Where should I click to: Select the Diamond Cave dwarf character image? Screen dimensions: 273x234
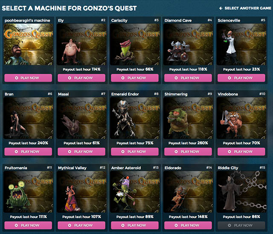188,44
